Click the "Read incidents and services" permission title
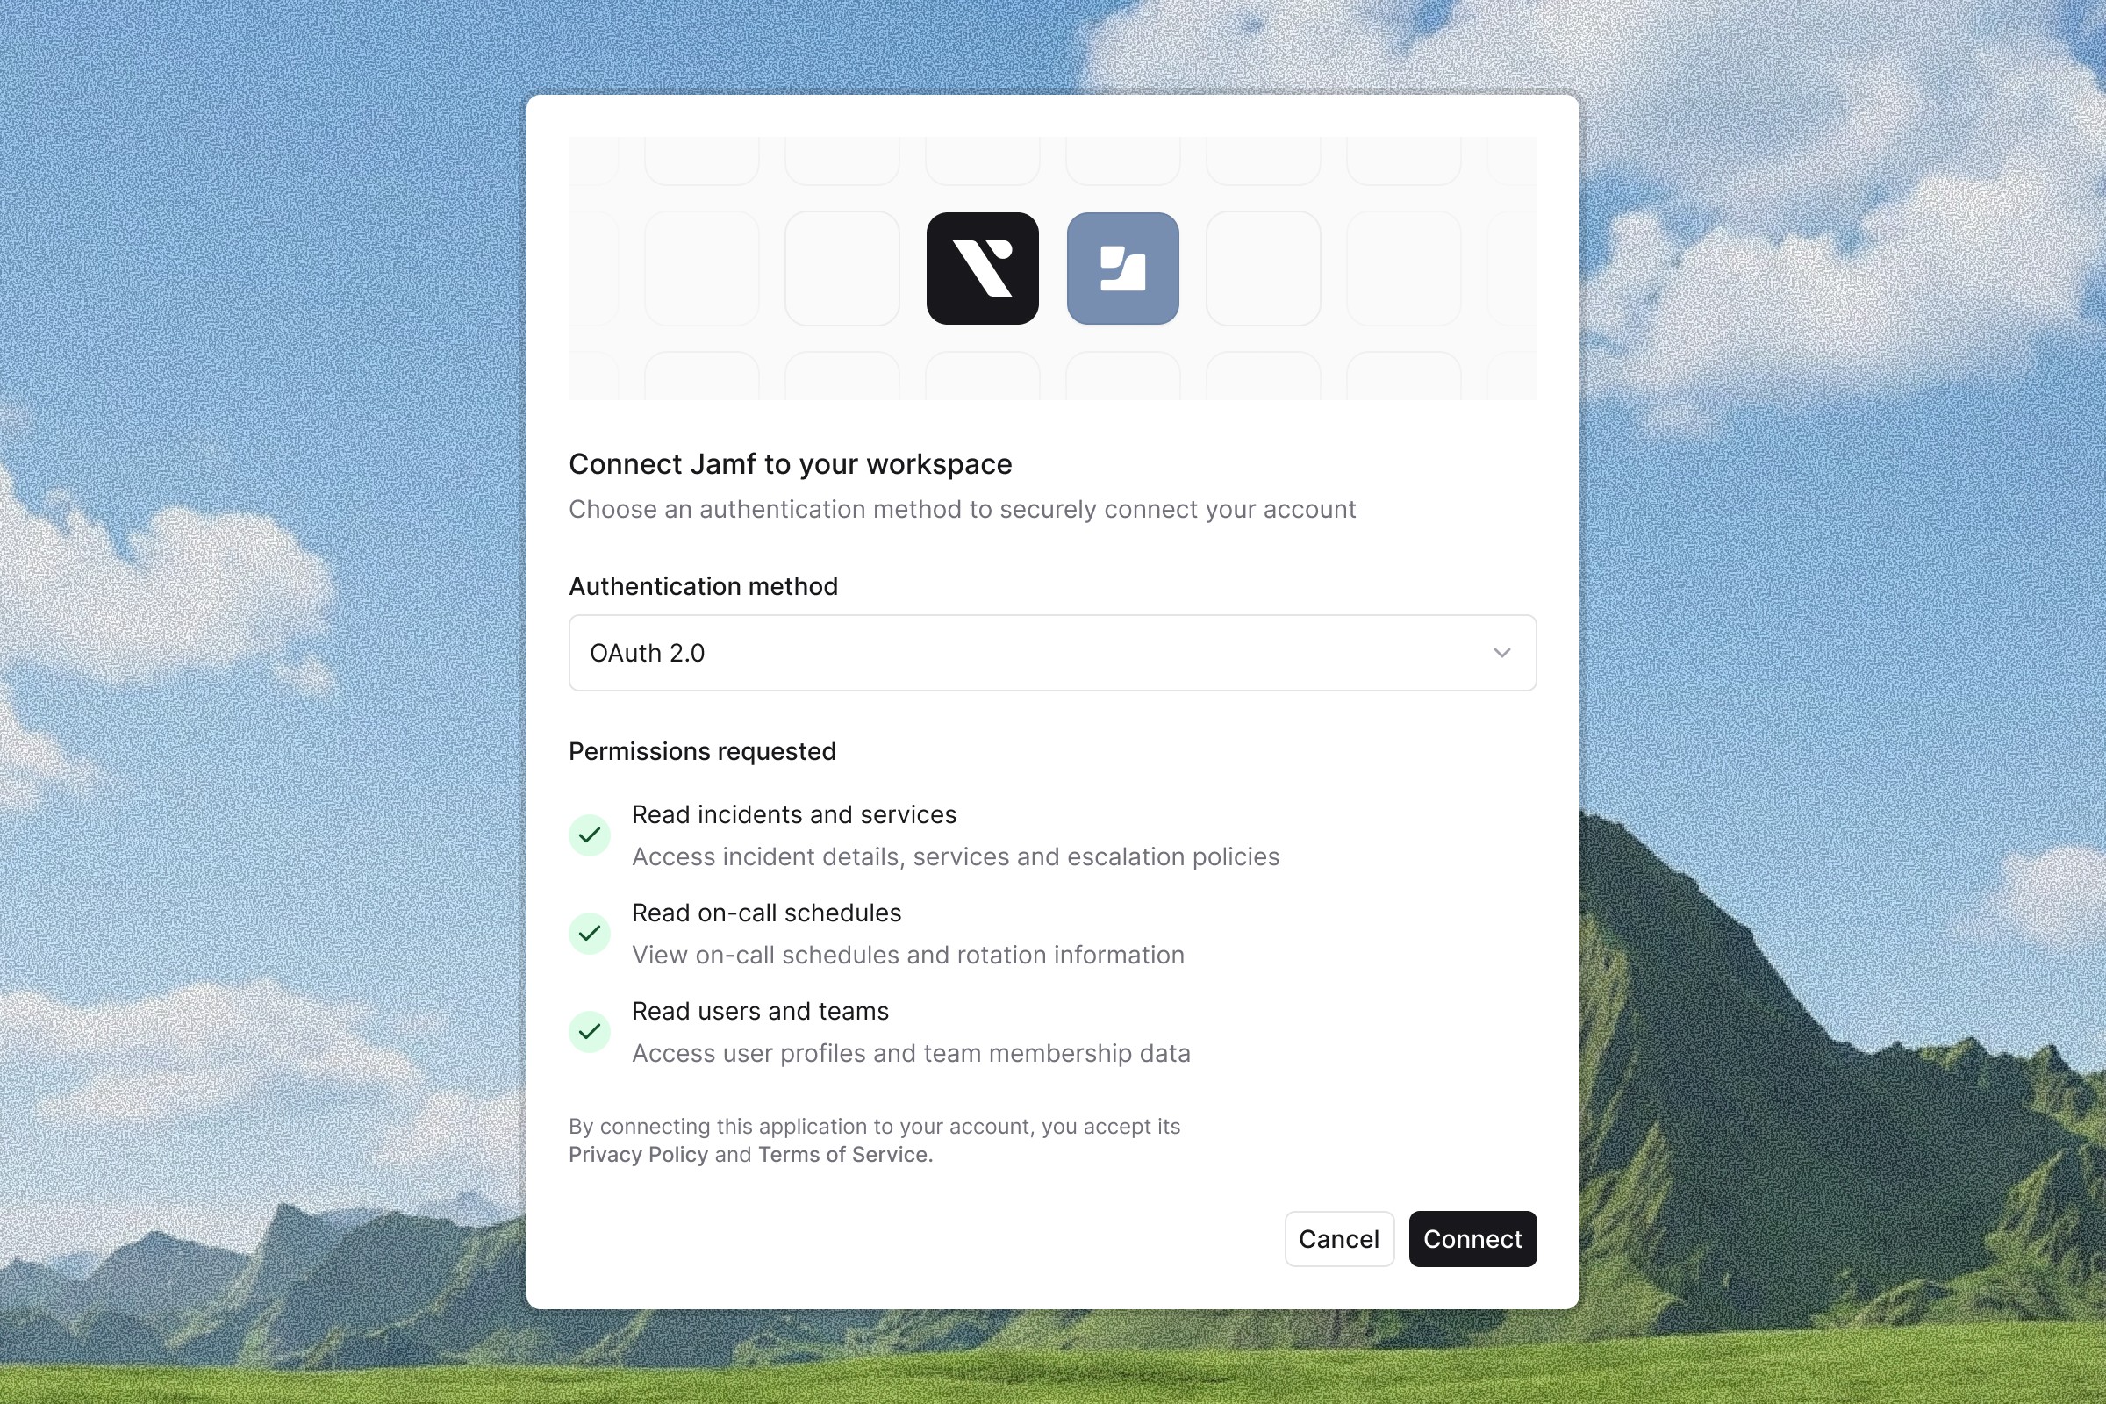The width and height of the screenshot is (2106, 1404). coord(794,815)
